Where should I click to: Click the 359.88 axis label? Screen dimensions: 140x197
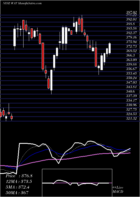click(131, 64)
